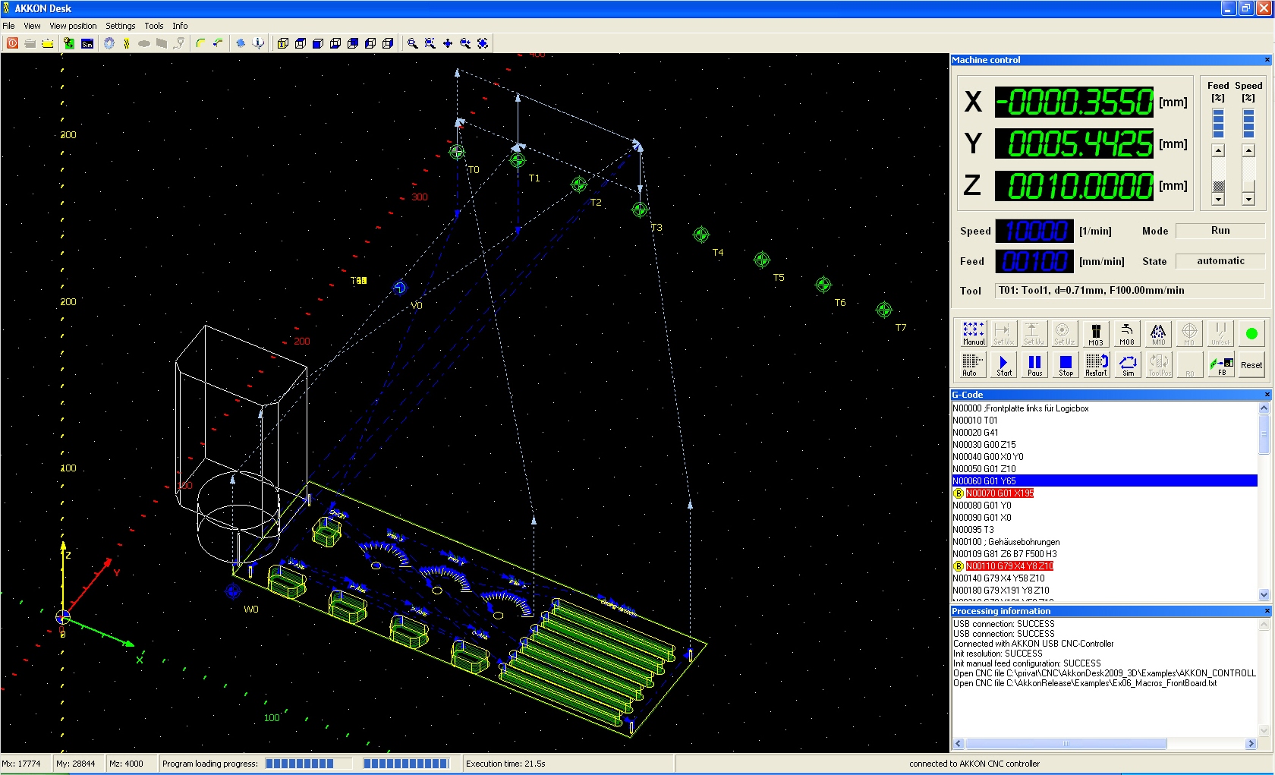
Task: Click the red power icon in toolbar
Action: [x=12, y=43]
